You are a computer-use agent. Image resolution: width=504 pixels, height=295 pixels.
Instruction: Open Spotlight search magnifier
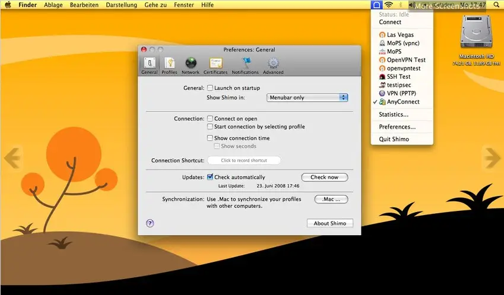point(496,5)
